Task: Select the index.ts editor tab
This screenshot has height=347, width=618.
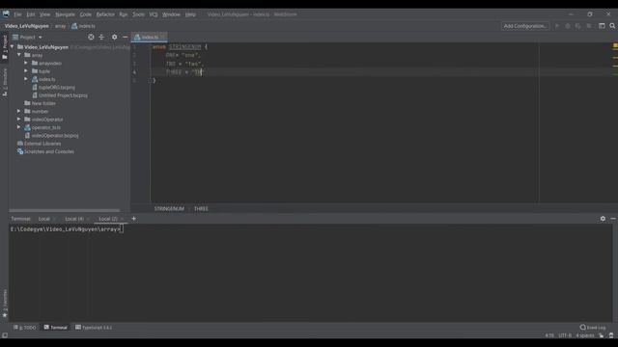Action: tap(150, 38)
